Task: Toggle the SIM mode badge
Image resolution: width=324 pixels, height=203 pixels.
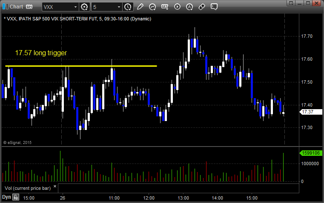Action: point(29,7)
